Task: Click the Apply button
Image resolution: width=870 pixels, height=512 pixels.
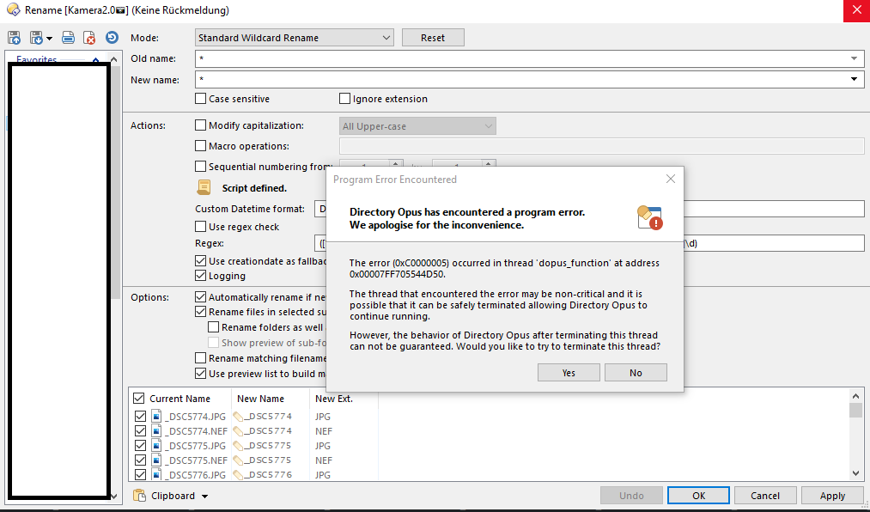Action: (832, 496)
